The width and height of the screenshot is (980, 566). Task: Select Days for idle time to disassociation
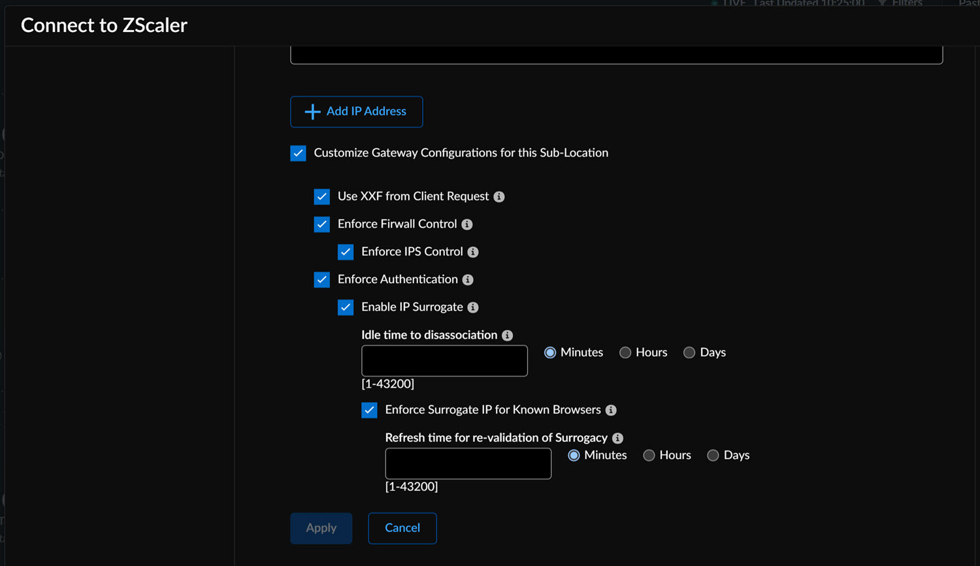point(689,353)
